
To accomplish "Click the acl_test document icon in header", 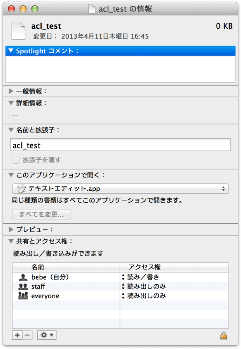I will pyautogui.click(x=18, y=31).
